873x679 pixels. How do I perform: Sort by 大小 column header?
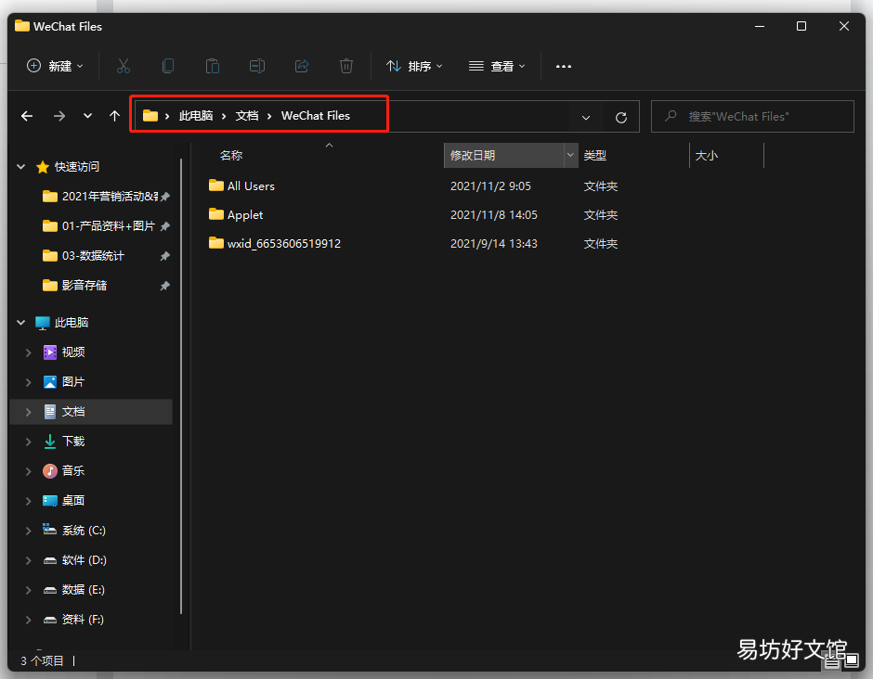(x=706, y=155)
